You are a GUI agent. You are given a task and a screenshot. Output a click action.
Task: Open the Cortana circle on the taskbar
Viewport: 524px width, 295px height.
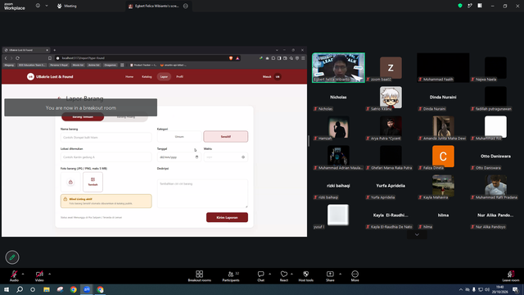[x=33, y=289]
